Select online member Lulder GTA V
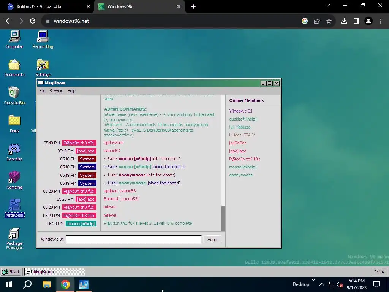 (242, 135)
